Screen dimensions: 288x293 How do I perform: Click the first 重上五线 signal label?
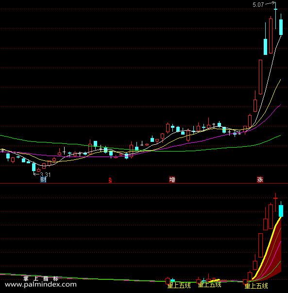click(179, 286)
